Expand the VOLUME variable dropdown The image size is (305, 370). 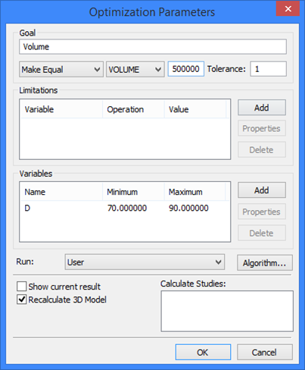click(135, 69)
